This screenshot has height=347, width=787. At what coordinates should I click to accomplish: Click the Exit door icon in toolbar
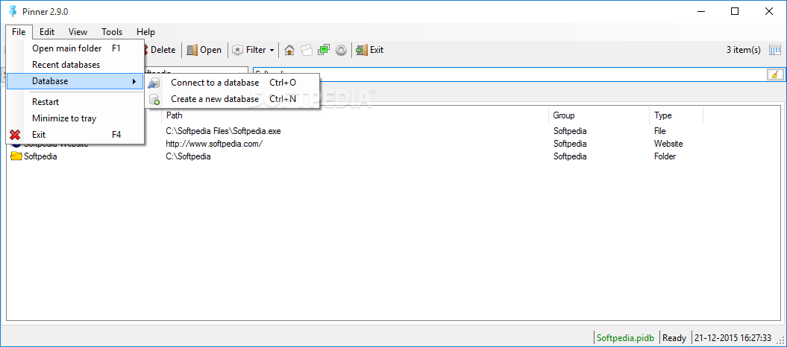(x=362, y=50)
